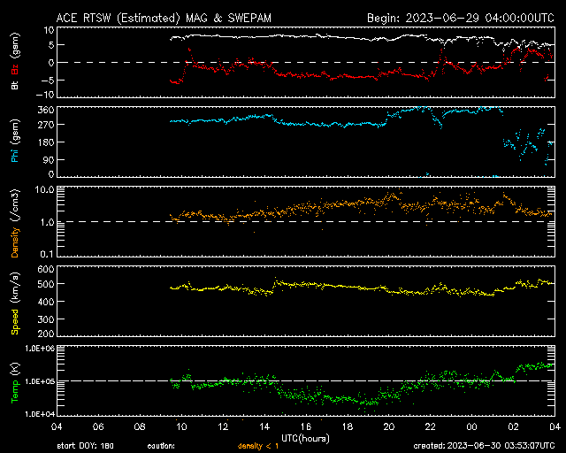Click the UTC(hours) axis title
The width and height of the screenshot is (566, 453).
tap(305, 439)
